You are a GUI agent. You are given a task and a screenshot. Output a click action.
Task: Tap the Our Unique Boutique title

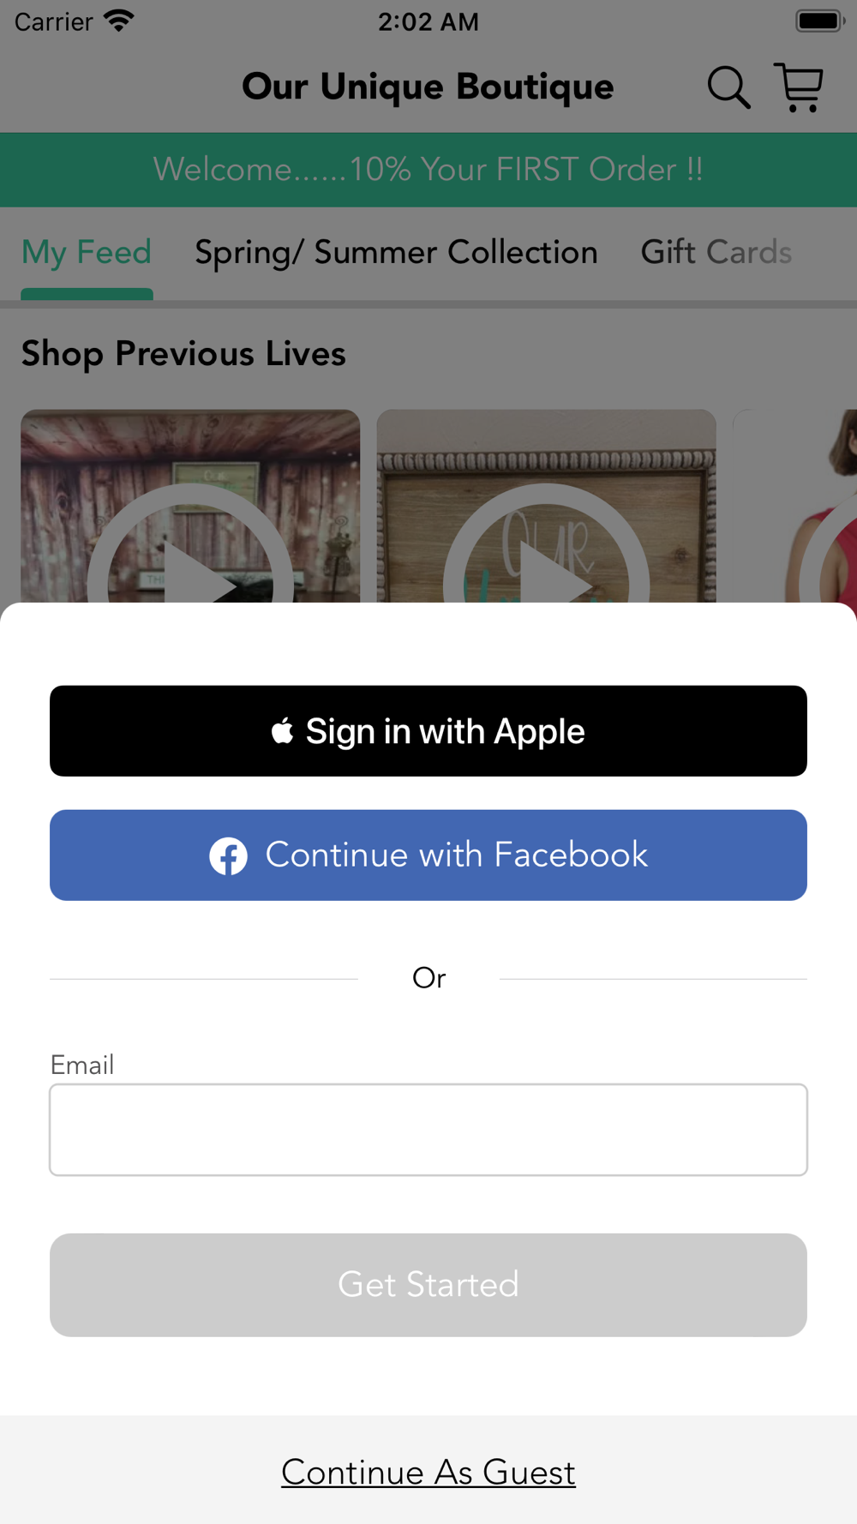point(428,87)
